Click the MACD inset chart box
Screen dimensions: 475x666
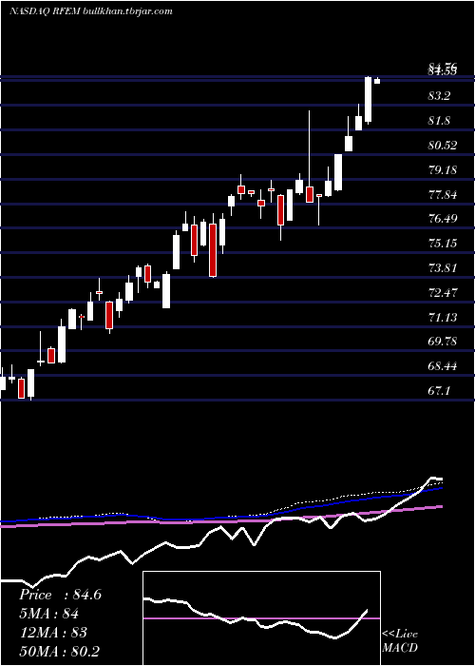click(261, 618)
